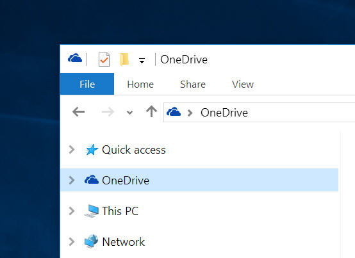Switch to the Home ribbon tab

click(140, 85)
